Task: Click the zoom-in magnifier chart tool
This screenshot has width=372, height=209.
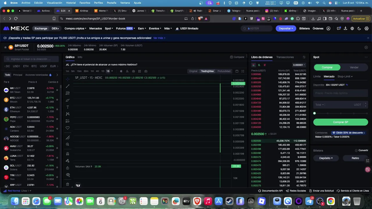Action: pyautogui.click(x=68, y=144)
